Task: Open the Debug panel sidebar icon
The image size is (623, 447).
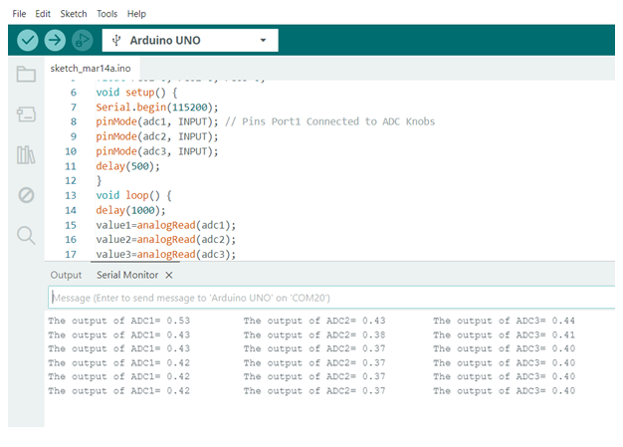Action: point(26,195)
